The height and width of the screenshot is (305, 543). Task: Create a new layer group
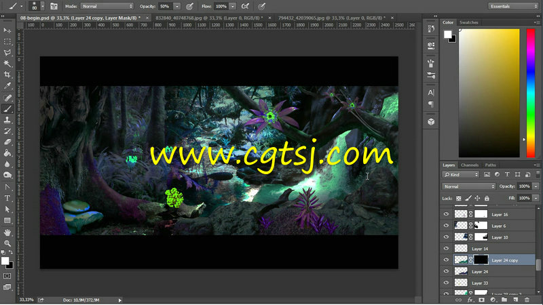[504, 300]
